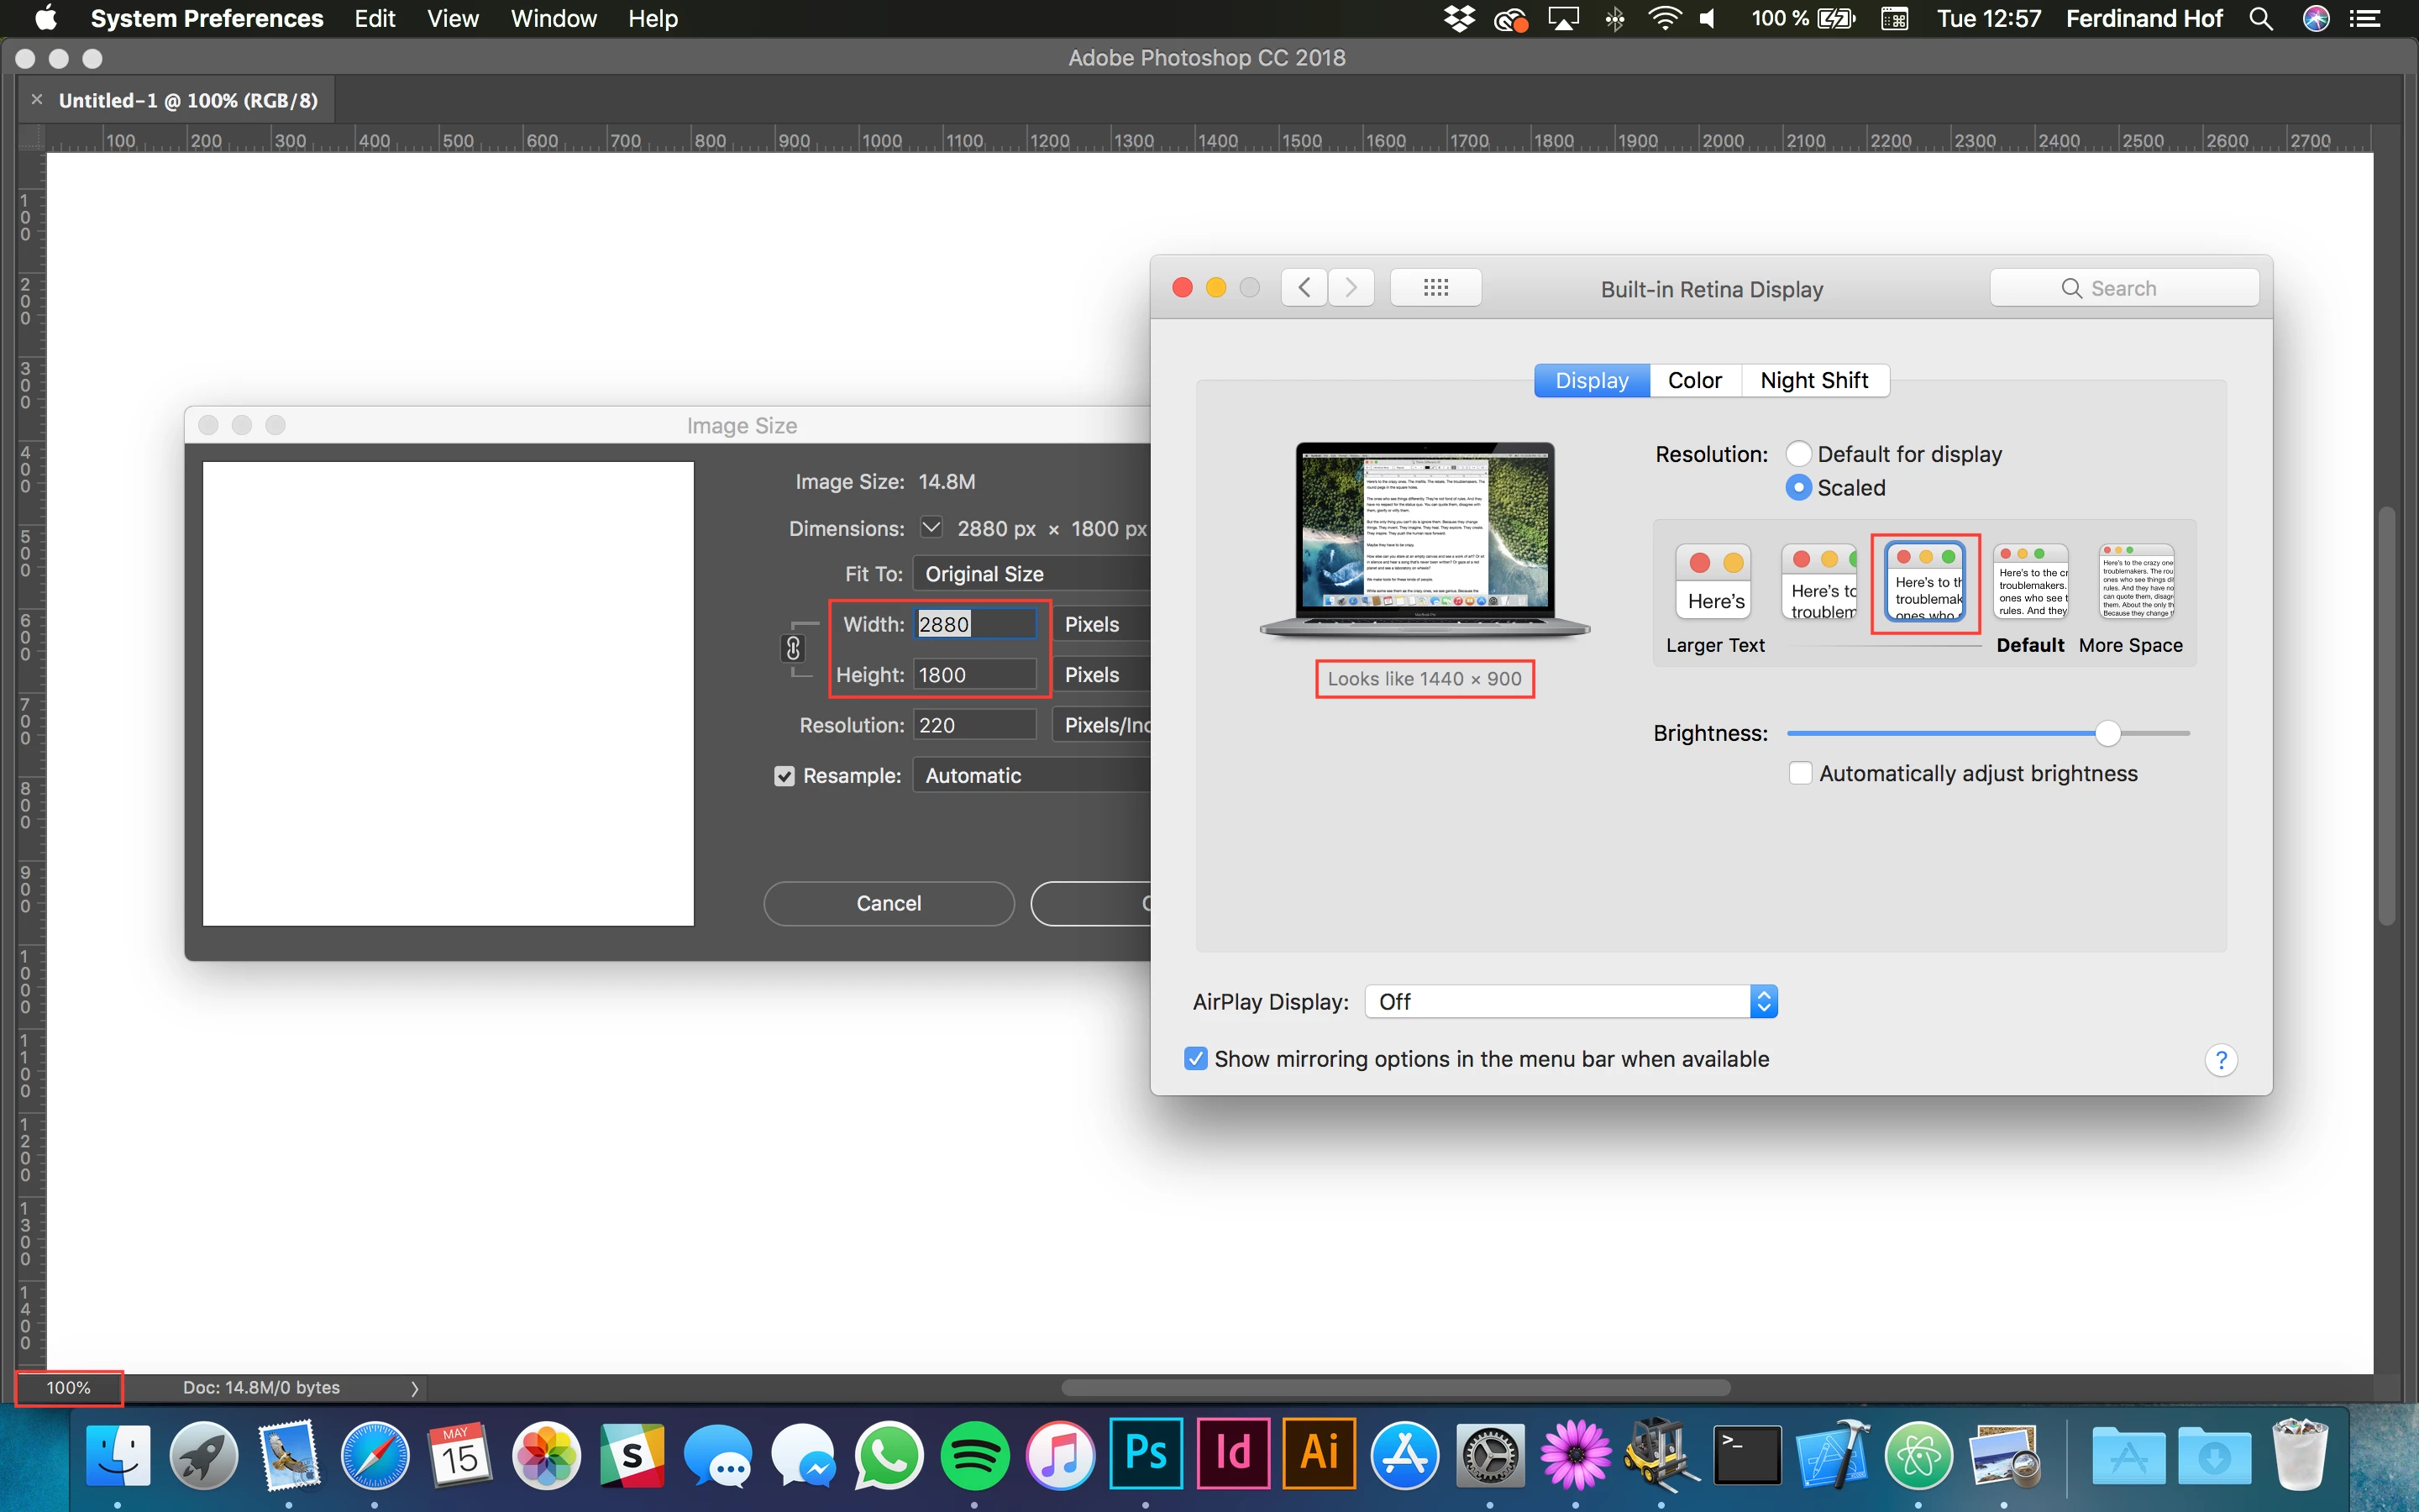Open Photoshop from the Dock
The width and height of the screenshot is (2419, 1512).
click(x=1146, y=1454)
